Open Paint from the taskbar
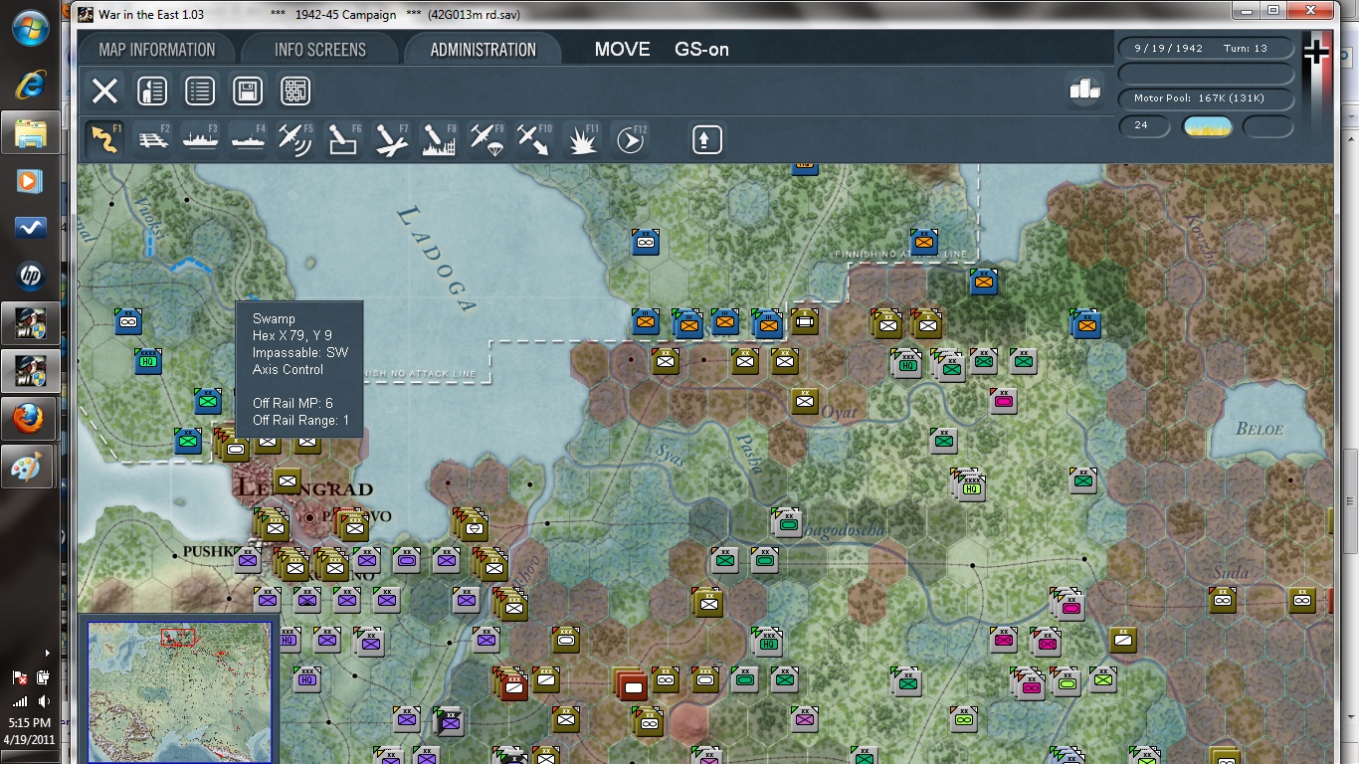1359x764 pixels. click(x=30, y=467)
